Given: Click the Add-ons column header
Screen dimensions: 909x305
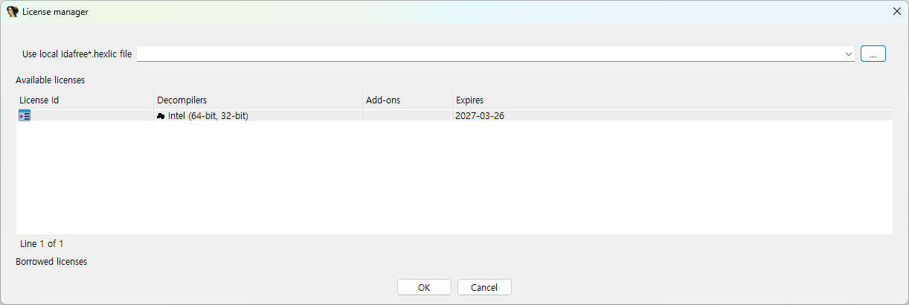Looking at the screenshot, I should pyautogui.click(x=407, y=100).
